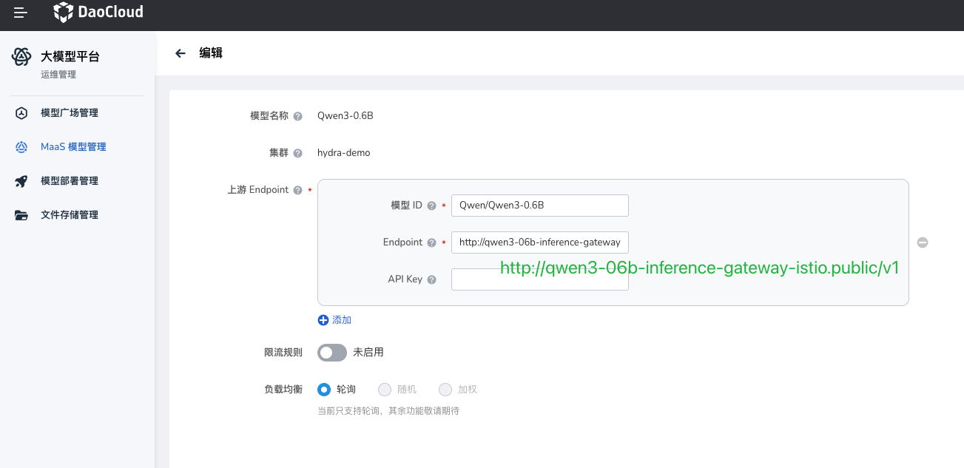Click the 模型 ID input field
The image size is (964, 468).
[x=539, y=206]
